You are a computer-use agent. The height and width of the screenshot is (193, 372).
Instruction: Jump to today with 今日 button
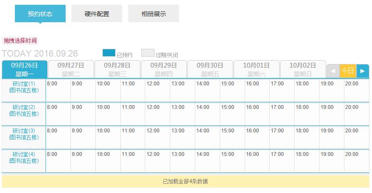347,71
